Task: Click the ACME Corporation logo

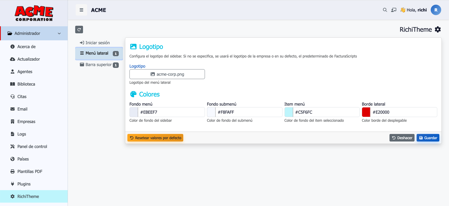Action: (x=34, y=14)
